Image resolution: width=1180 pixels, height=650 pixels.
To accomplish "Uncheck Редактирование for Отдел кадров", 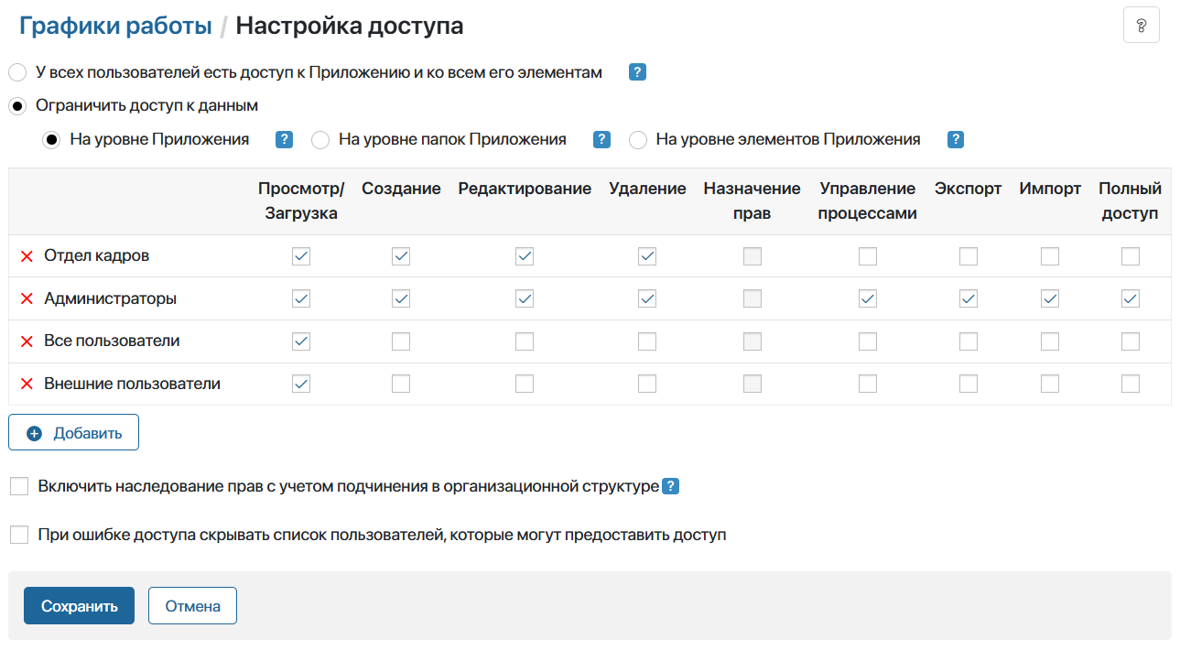I will click(x=525, y=256).
